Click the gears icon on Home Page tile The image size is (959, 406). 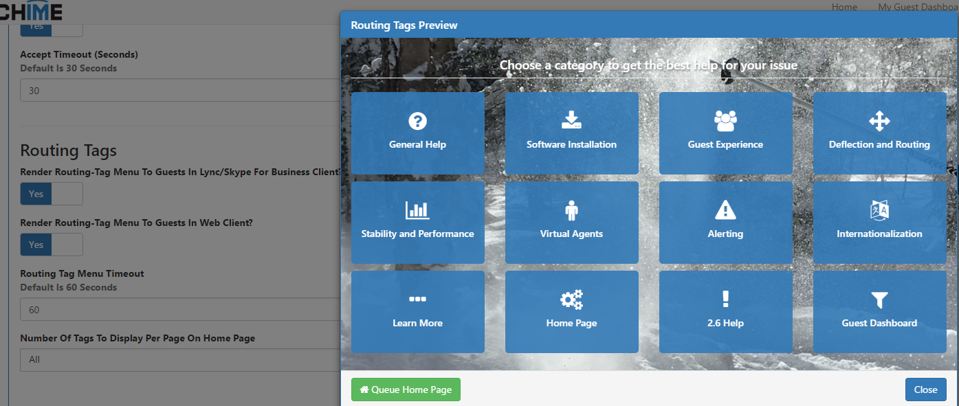571,300
